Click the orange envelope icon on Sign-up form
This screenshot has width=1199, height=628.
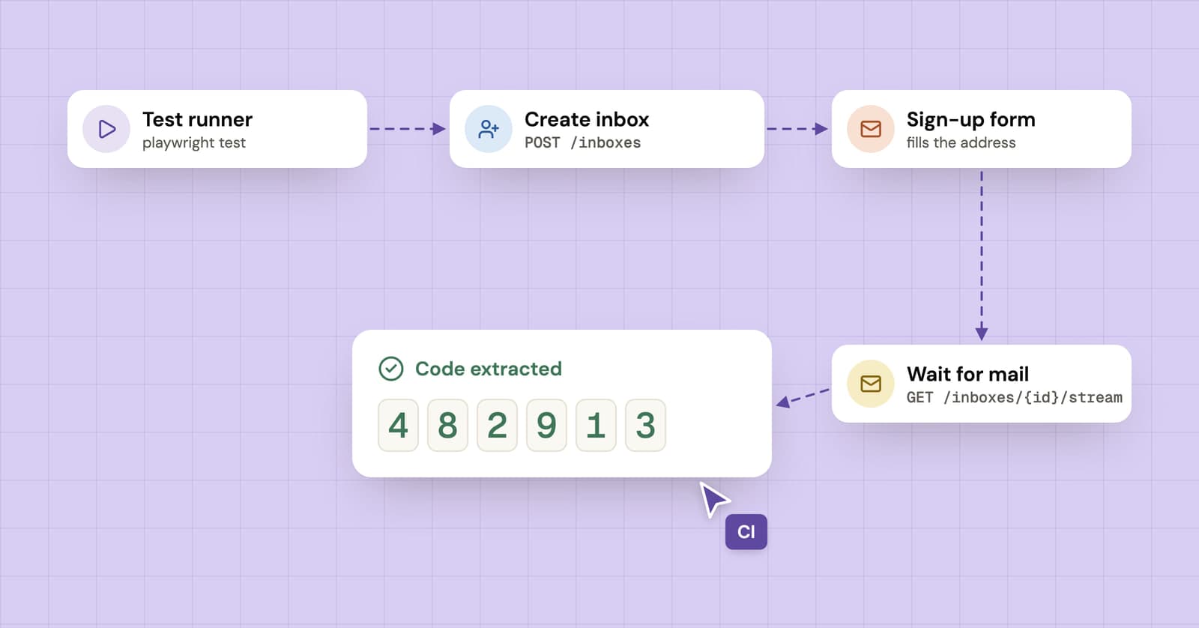(x=871, y=129)
